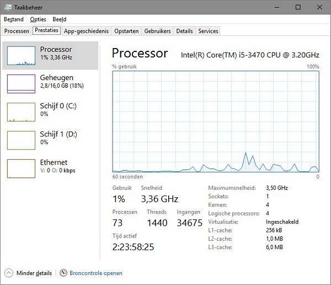Switch to the App-geschiedenis tab

[87, 31]
